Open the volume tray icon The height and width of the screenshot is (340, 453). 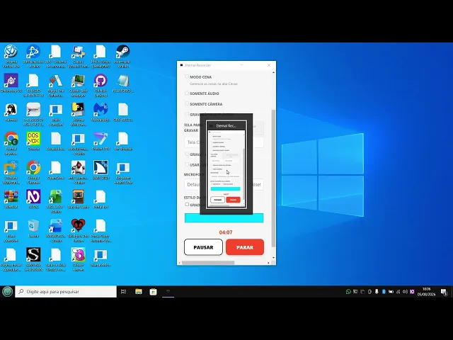[x=405, y=292]
